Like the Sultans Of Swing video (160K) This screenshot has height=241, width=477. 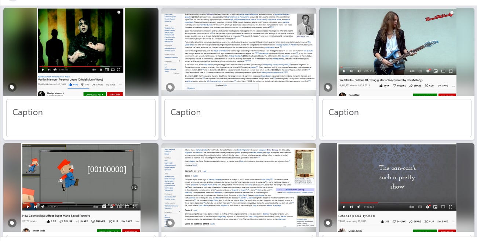(384, 85)
